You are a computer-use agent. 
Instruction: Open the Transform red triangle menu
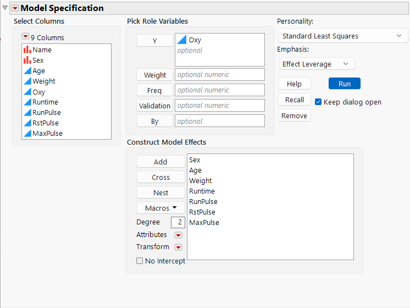(178, 247)
